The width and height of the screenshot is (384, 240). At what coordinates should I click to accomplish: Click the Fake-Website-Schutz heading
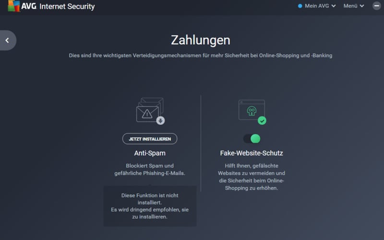point(252,153)
